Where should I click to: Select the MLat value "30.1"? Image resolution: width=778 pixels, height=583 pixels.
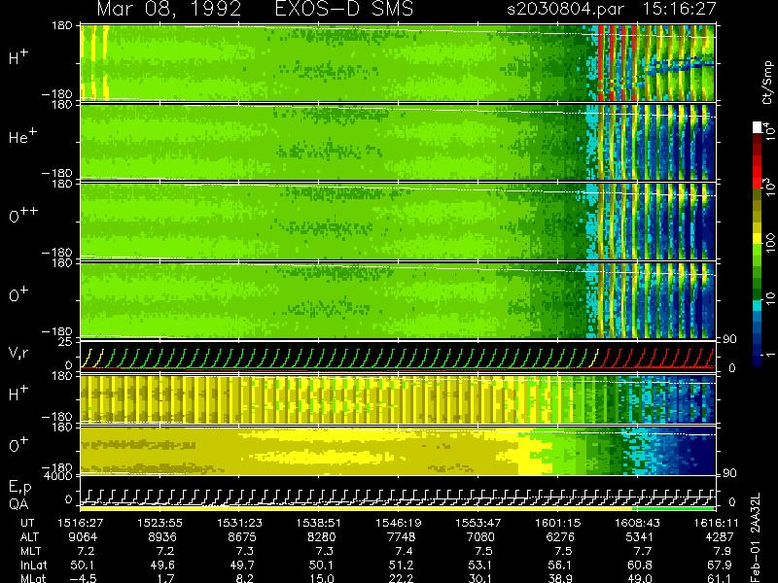tap(480, 578)
